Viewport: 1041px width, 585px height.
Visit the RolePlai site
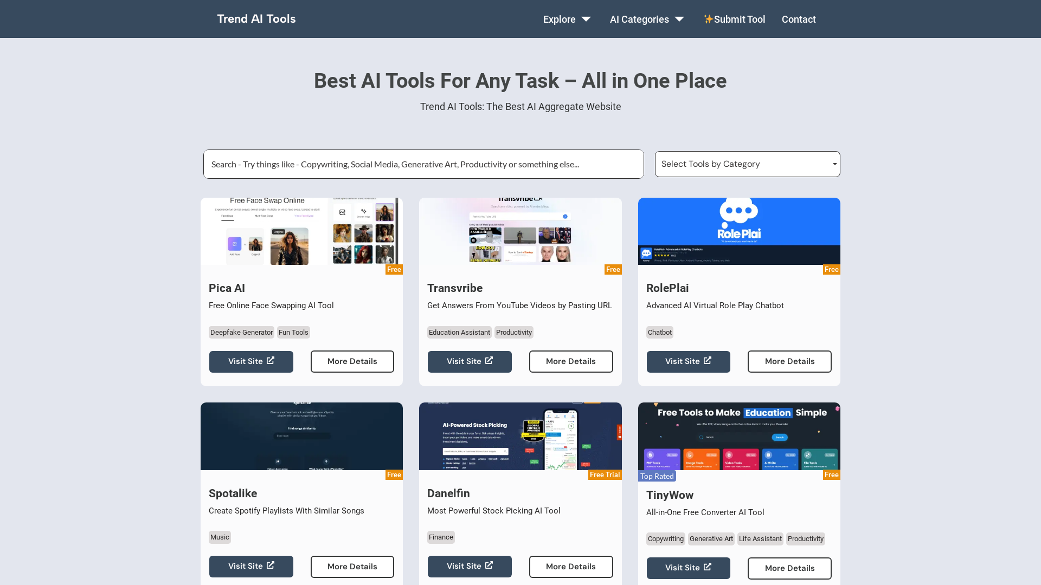click(688, 361)
